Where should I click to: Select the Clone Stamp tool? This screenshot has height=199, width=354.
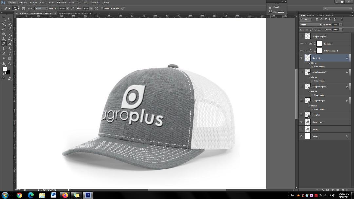point(4,38)
